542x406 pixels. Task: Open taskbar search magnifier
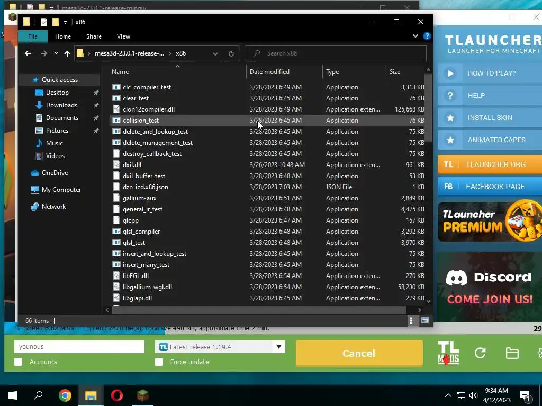pos(38,395)
